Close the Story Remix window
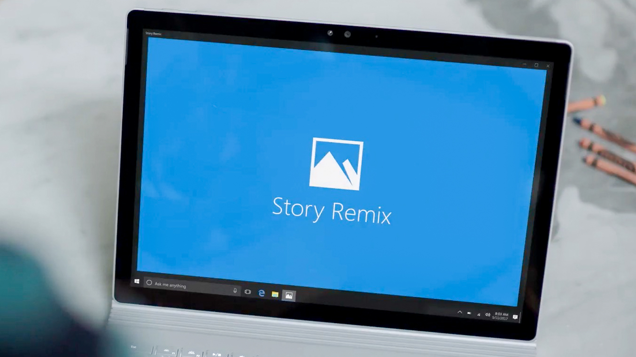This screenshot has width=636, height=357. [x=548, y=66]
